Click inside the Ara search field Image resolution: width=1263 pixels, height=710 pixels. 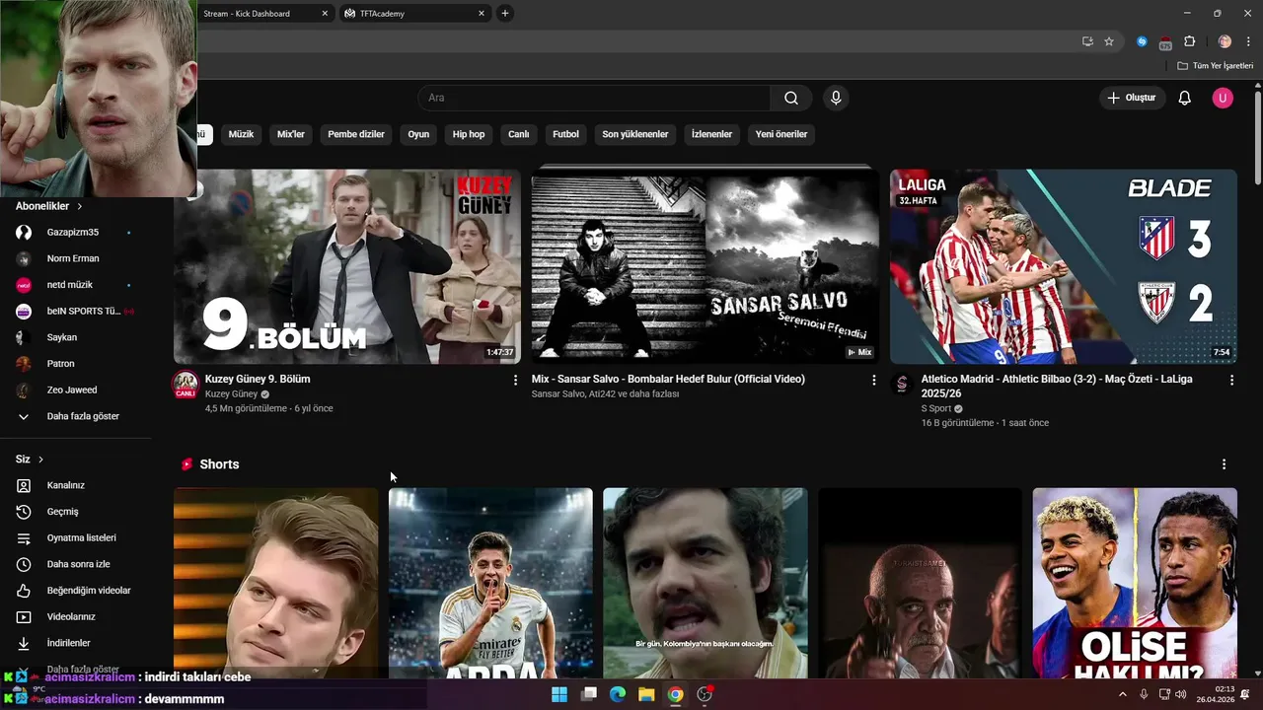594,98
